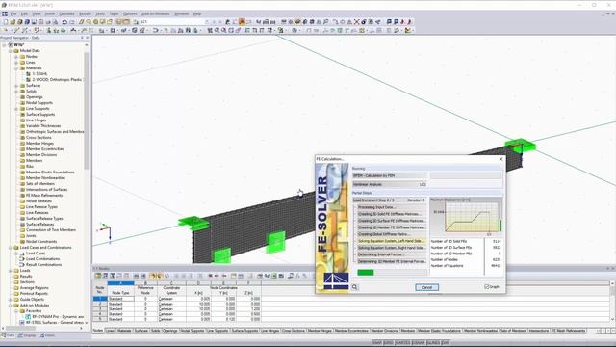Screen dimensions: 616x347
Task: Click the Load Cases icon in navigator
Action: 22,254
